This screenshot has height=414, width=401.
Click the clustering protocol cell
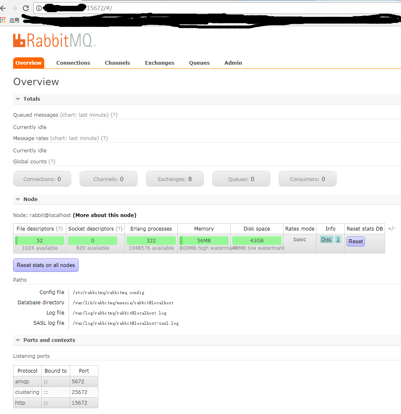tap(27, 392)
